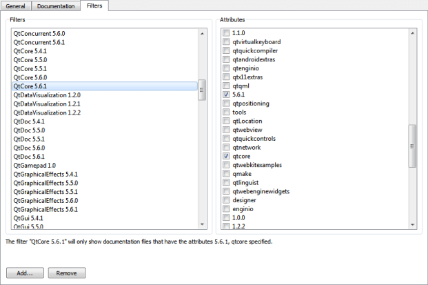Select filter QtConcurrent 5.6.0

point(105,33)
